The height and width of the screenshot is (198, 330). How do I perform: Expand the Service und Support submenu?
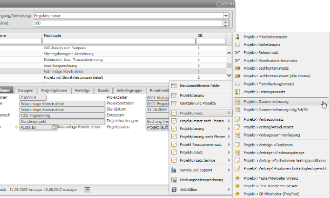229,170
